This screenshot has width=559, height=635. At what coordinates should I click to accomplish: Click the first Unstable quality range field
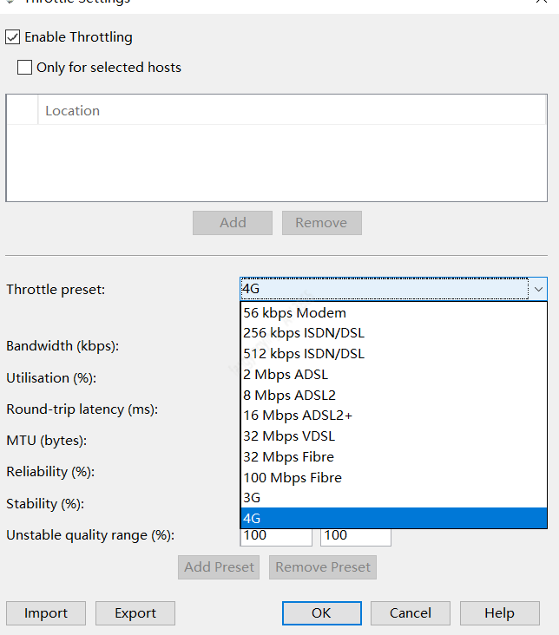click(276, 537)
